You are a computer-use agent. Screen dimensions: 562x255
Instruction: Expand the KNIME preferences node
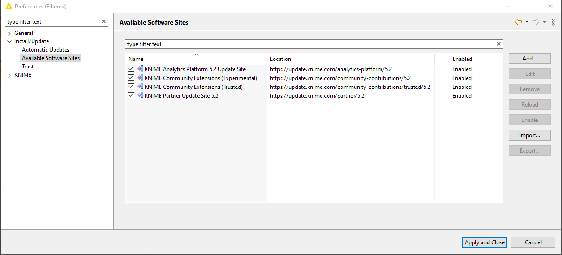(x=9, y=75)
